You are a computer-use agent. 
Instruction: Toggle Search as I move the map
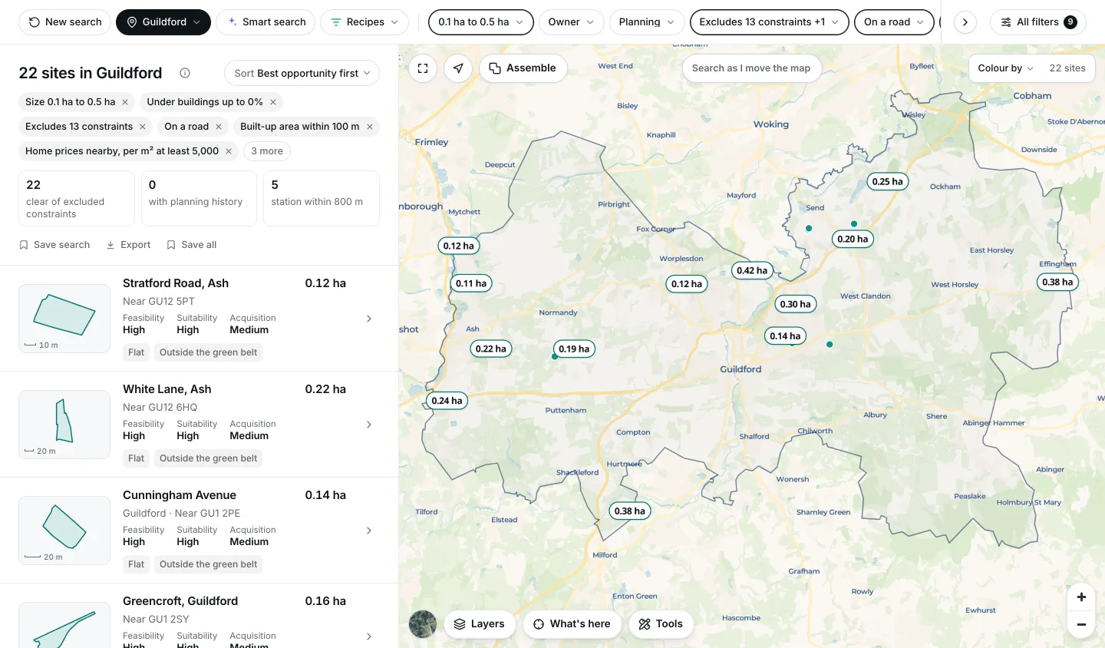click(751, 68)
